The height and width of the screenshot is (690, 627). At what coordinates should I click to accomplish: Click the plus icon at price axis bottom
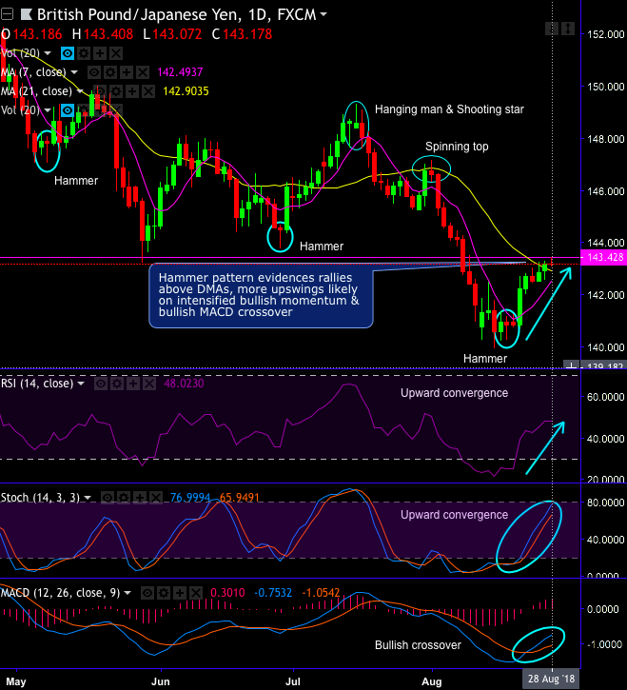click(x=571, y=365)
